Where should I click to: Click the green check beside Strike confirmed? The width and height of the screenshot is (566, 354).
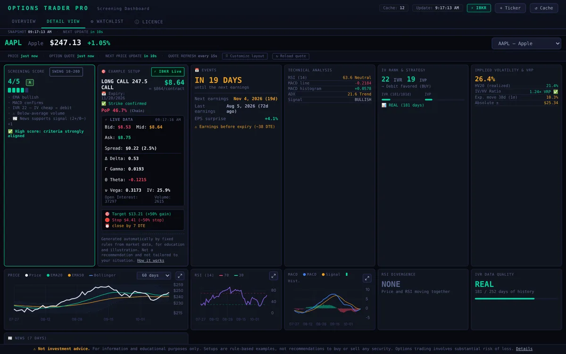pos(103,103)
